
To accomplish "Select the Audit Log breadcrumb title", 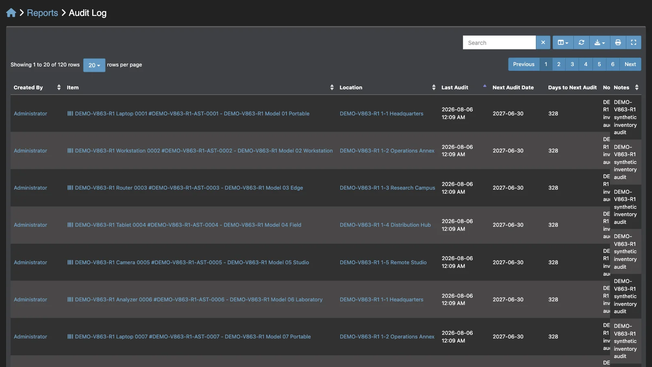I will point(88,13).
